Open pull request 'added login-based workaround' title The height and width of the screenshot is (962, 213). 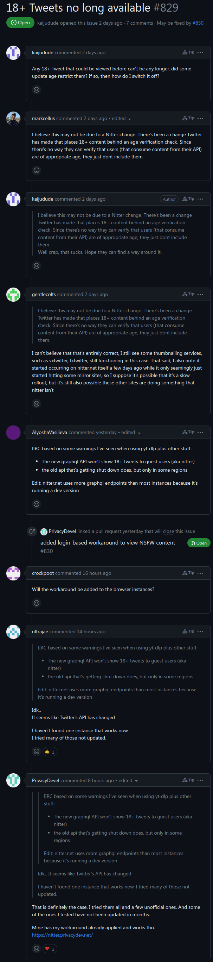click(x=108, y=543)
